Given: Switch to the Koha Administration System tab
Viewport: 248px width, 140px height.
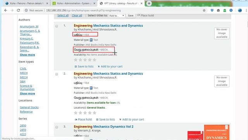Looking at the screenshot, I should click(x=74, y=3).
